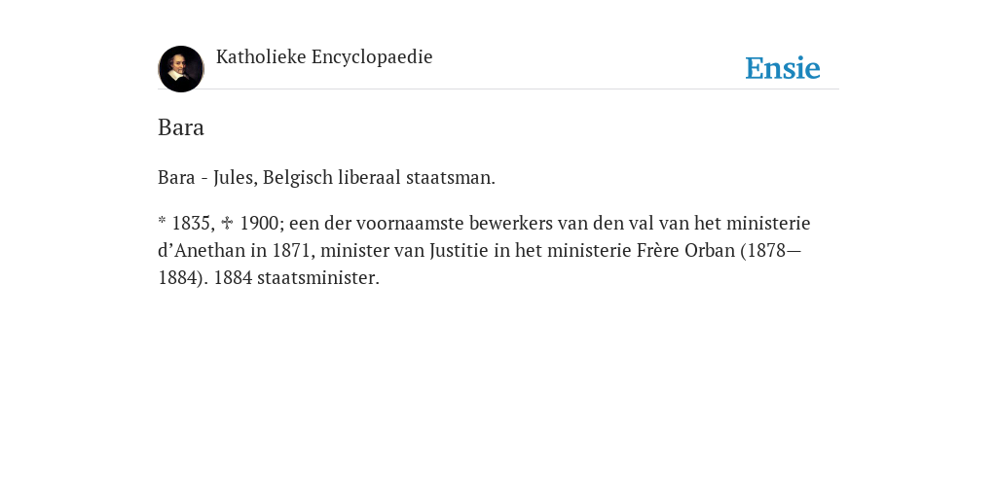Click the word voornaamste
This screenshot has width=997, height=498.
point(410,223)
